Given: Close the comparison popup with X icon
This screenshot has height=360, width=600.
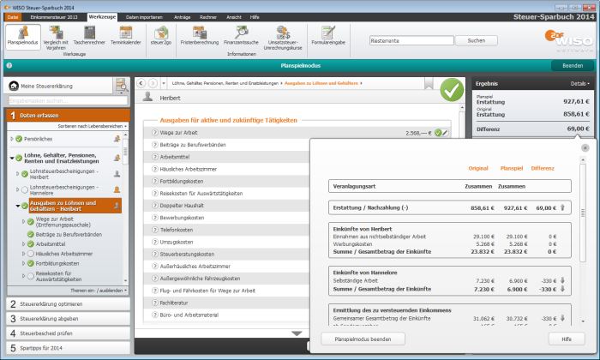Looking at the screenshot, I should pos(585,147).
